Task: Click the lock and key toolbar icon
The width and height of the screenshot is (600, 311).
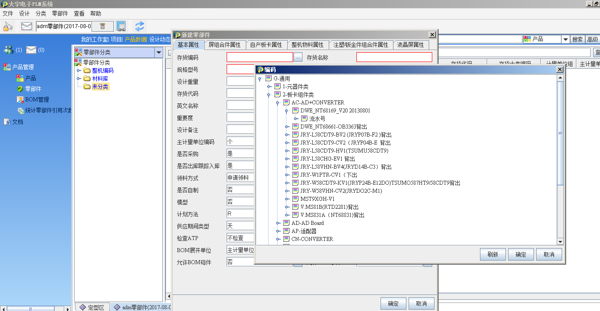Action: click(8, 26)
